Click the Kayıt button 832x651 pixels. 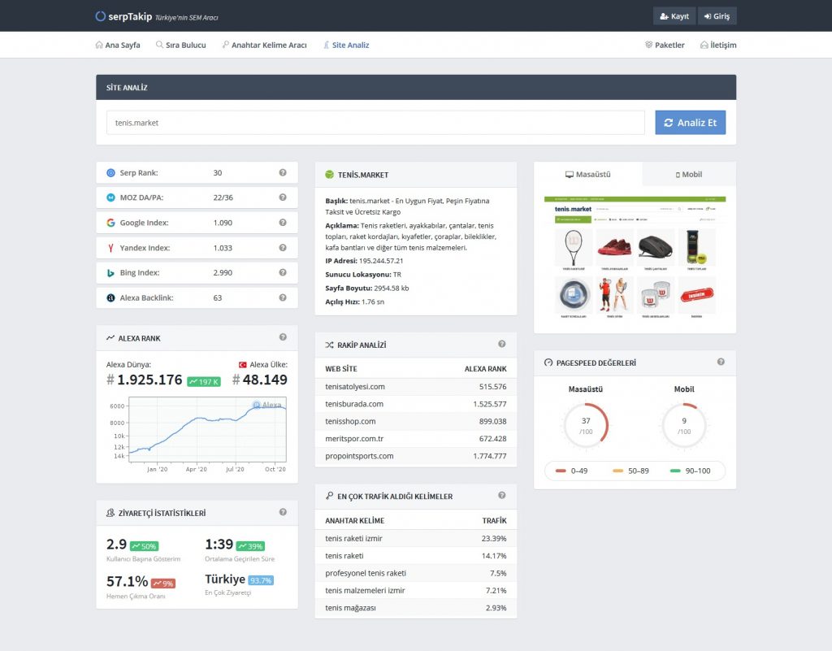point(674,16)
